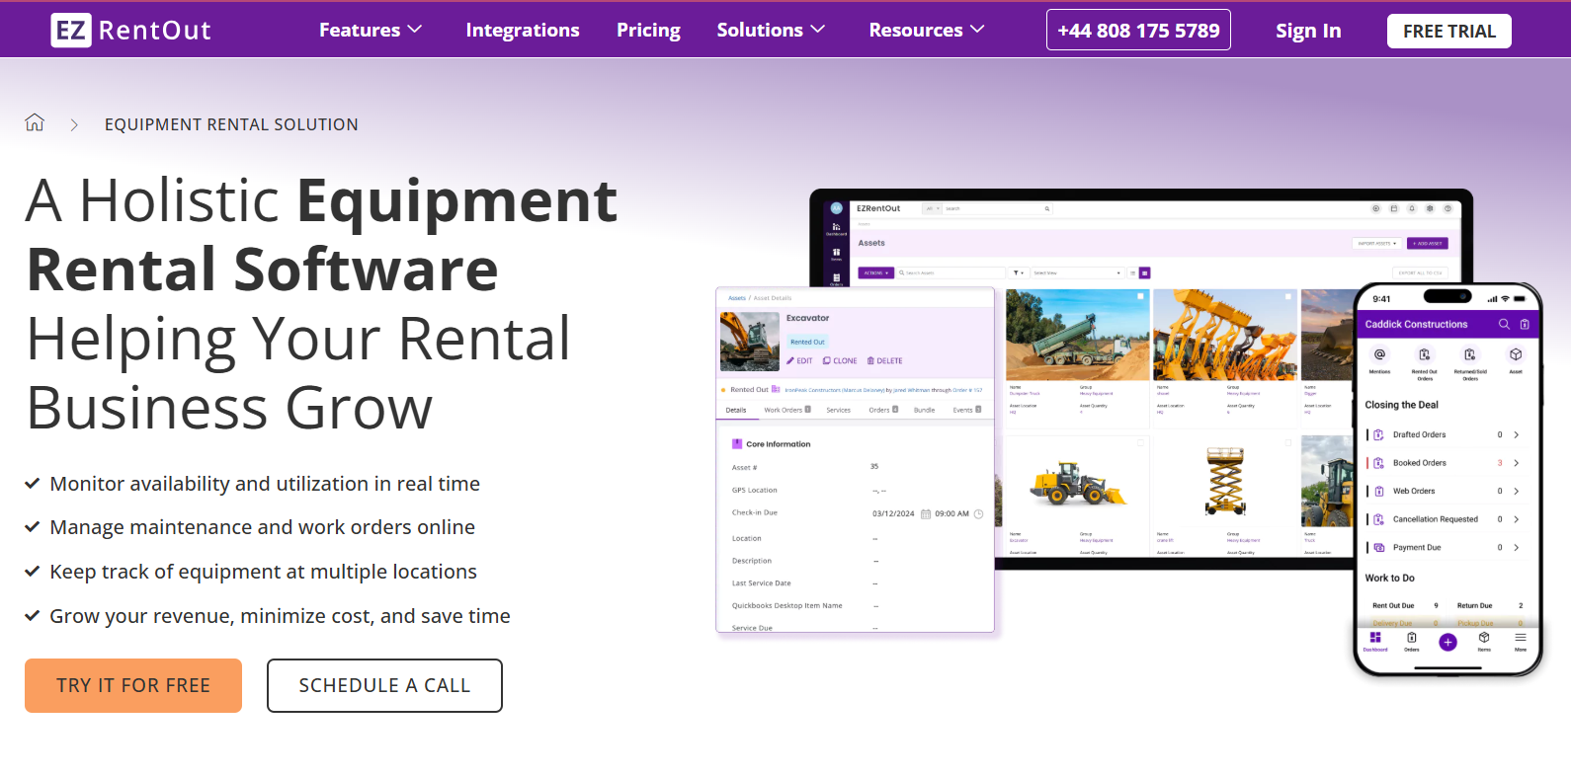Image resolution: width=1571 pixels, height=776 pixels.
Task: Click the Assets breadcrumb link in details panel
Action: pyautogui.click(x=737, y=297)
